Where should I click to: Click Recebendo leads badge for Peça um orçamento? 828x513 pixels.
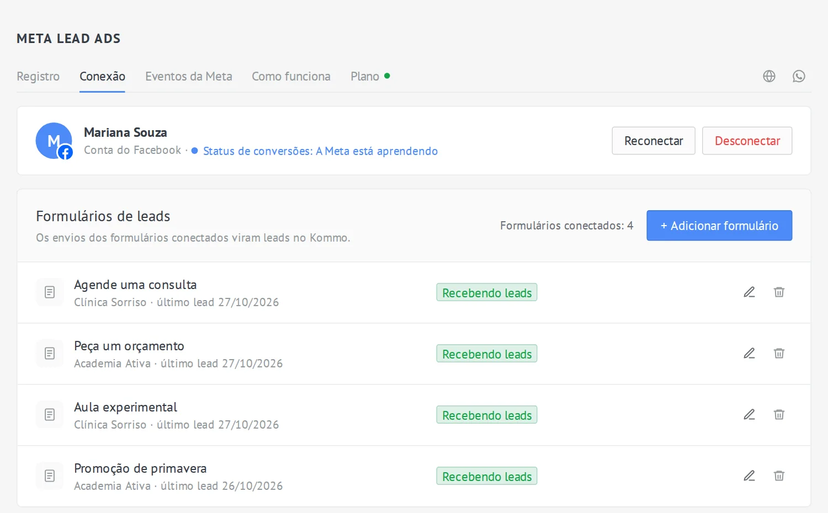487,354
